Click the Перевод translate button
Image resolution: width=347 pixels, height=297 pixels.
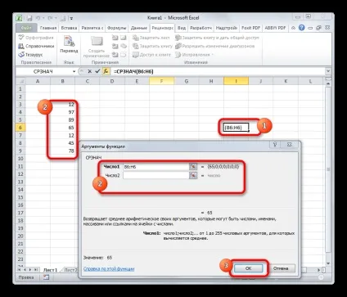click(x=69, y=44)
